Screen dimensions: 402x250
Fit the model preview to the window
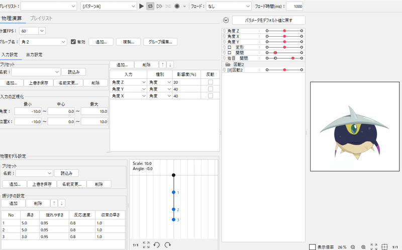tap(374, 247)
